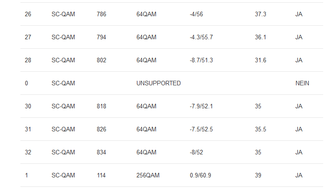Screen dimensions: 325x195
Task: Select the -8/52 power level
Action: (197, 153)
